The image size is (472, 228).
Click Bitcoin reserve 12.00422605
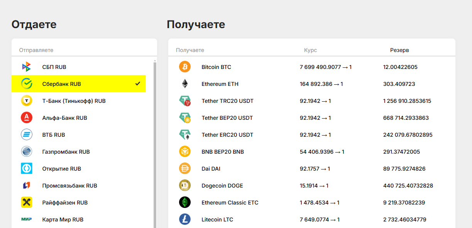400,67
